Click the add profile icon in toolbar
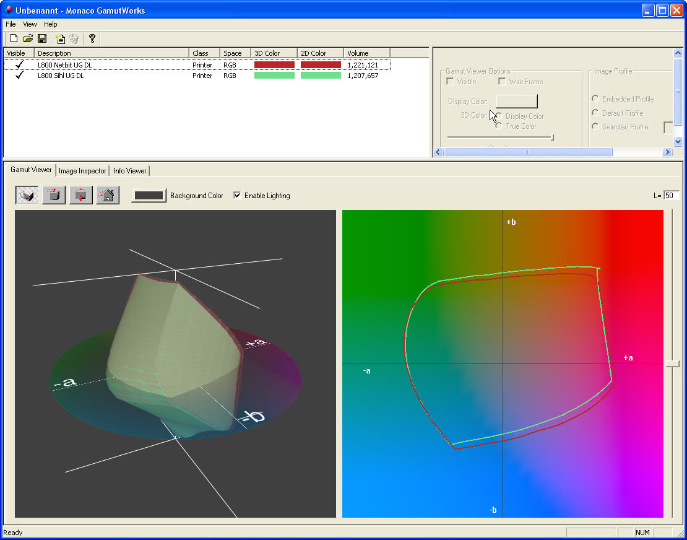 [x=60, y=39]
